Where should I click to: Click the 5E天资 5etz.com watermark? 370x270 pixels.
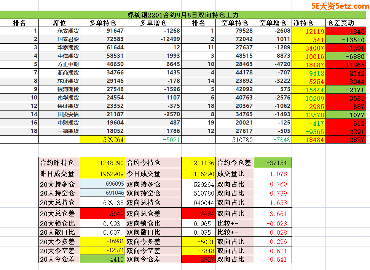pyautogui.click(x=340, y=6)
